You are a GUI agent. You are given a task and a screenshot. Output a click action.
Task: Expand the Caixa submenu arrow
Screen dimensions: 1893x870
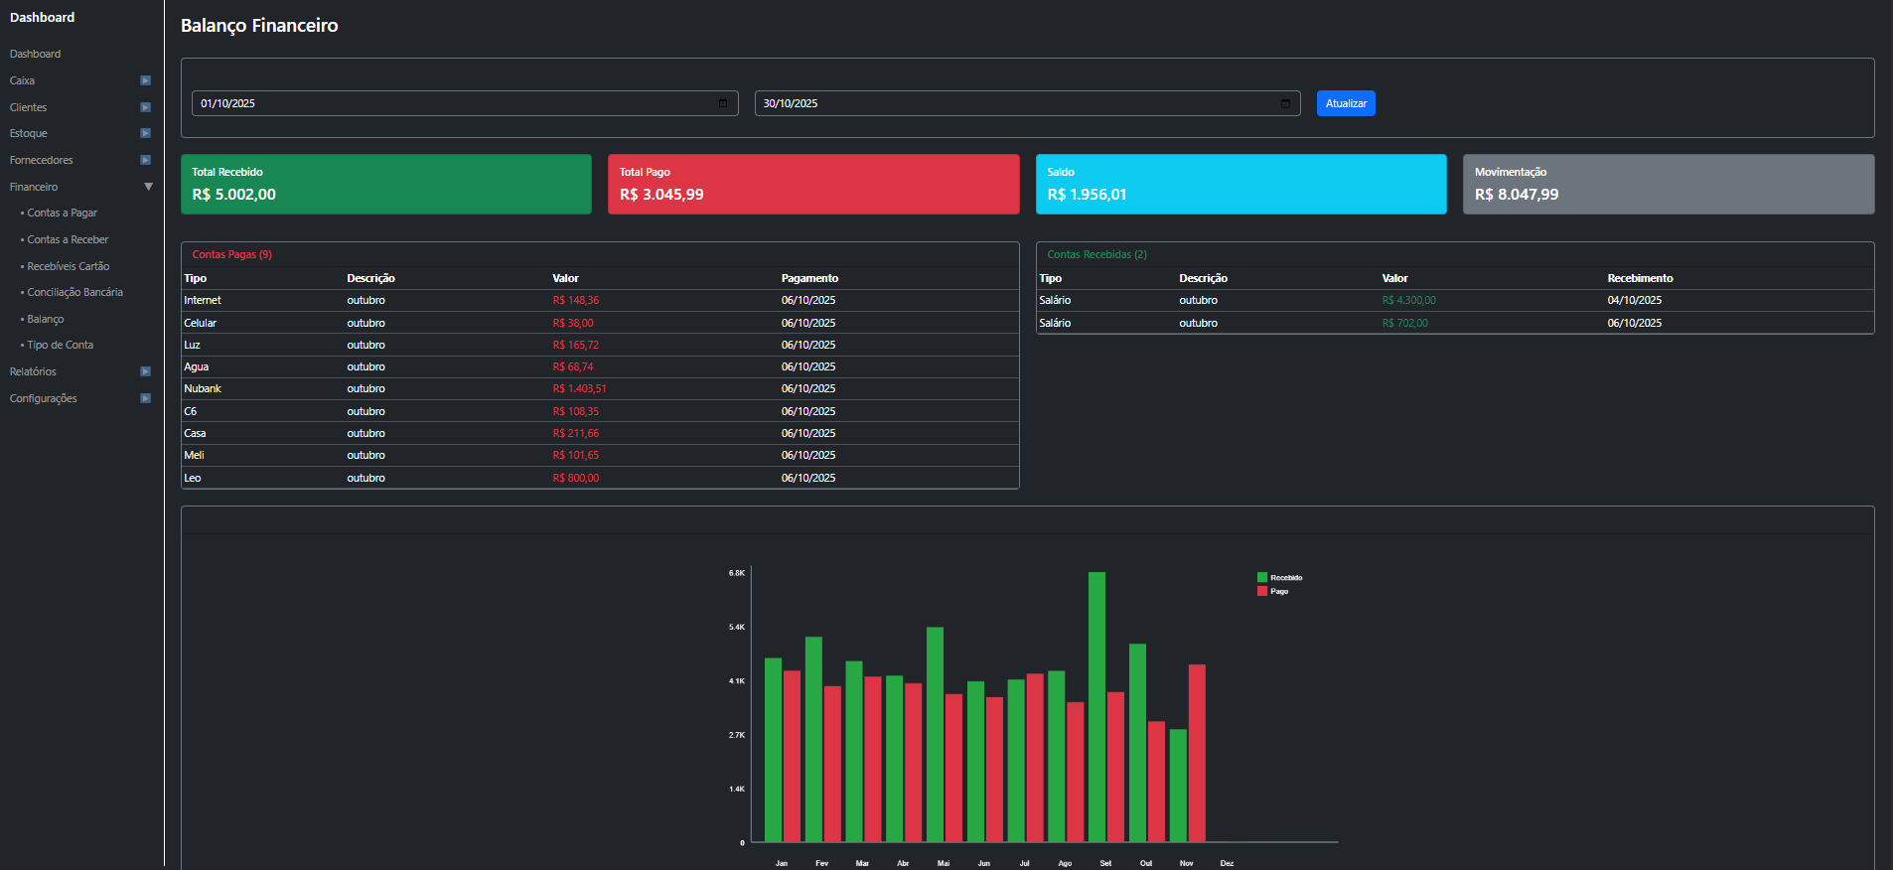[146, 80]
